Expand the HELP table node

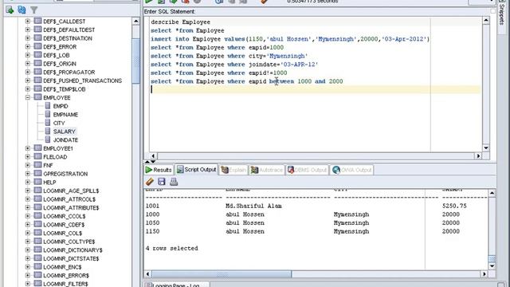pos(28,182)
